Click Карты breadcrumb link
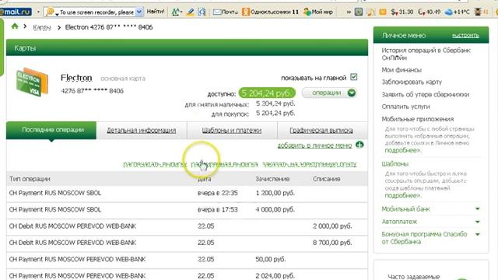Image resolution: width=498 pixels, height=280 pixels. pyautogui.click(x=41, y=27)
